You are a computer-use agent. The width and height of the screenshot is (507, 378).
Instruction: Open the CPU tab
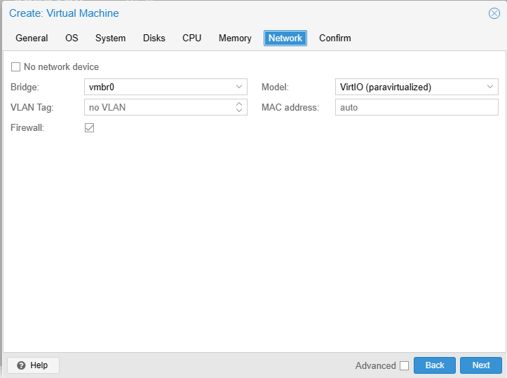coord(191,38)
